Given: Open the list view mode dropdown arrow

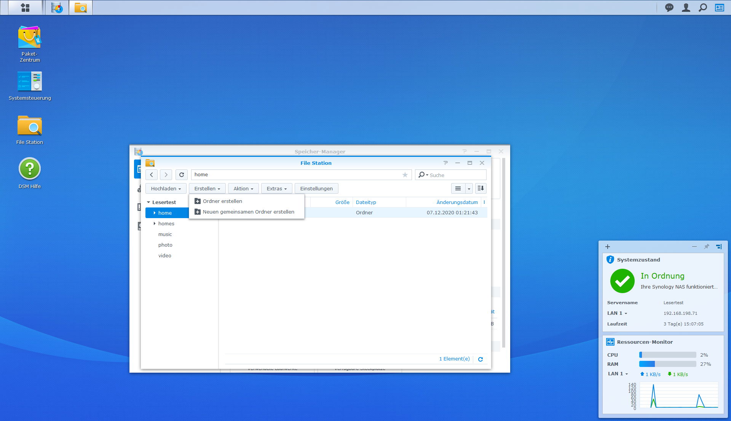Looking at the screenshot, I should pos(469,188).
